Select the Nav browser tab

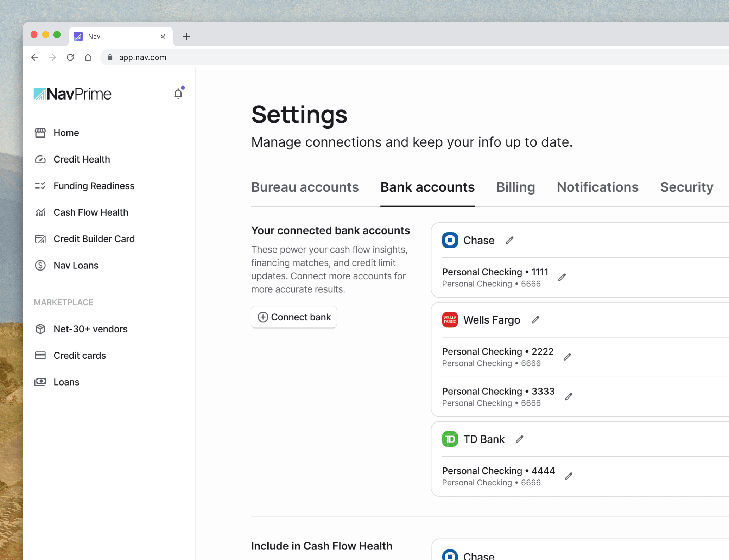121,36
